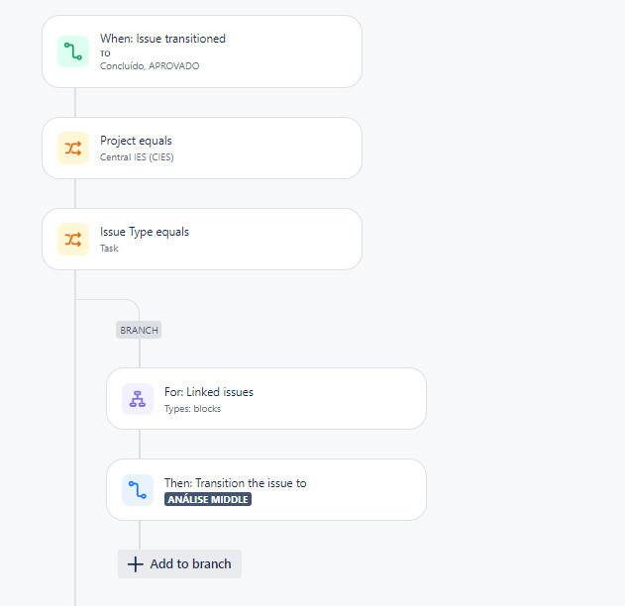Click the green Issue transitioned trigger icon
Viewport: 625px width, 606px height.
click(73, 51)
